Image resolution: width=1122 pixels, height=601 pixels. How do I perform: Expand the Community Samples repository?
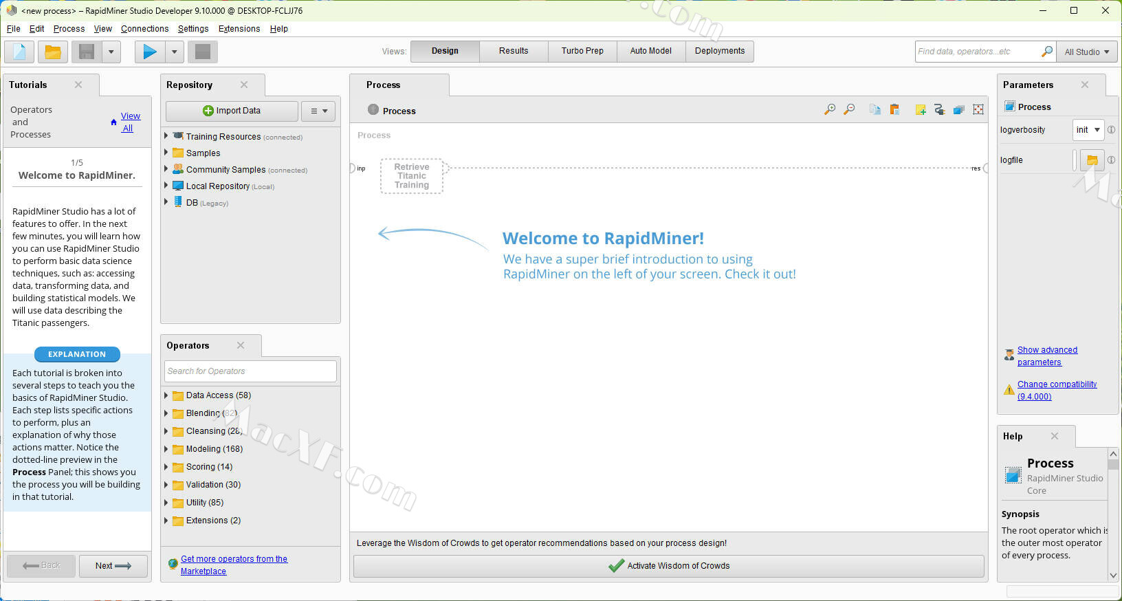(166, 169)
